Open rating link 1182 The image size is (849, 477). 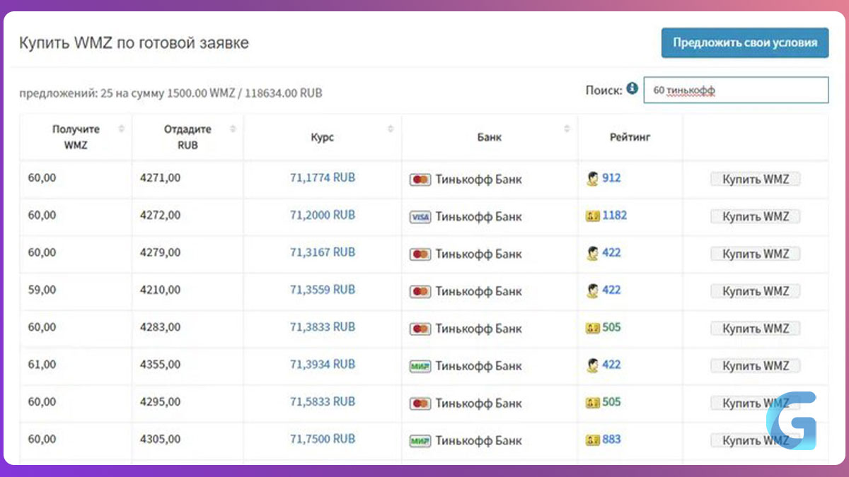[614, 215]
